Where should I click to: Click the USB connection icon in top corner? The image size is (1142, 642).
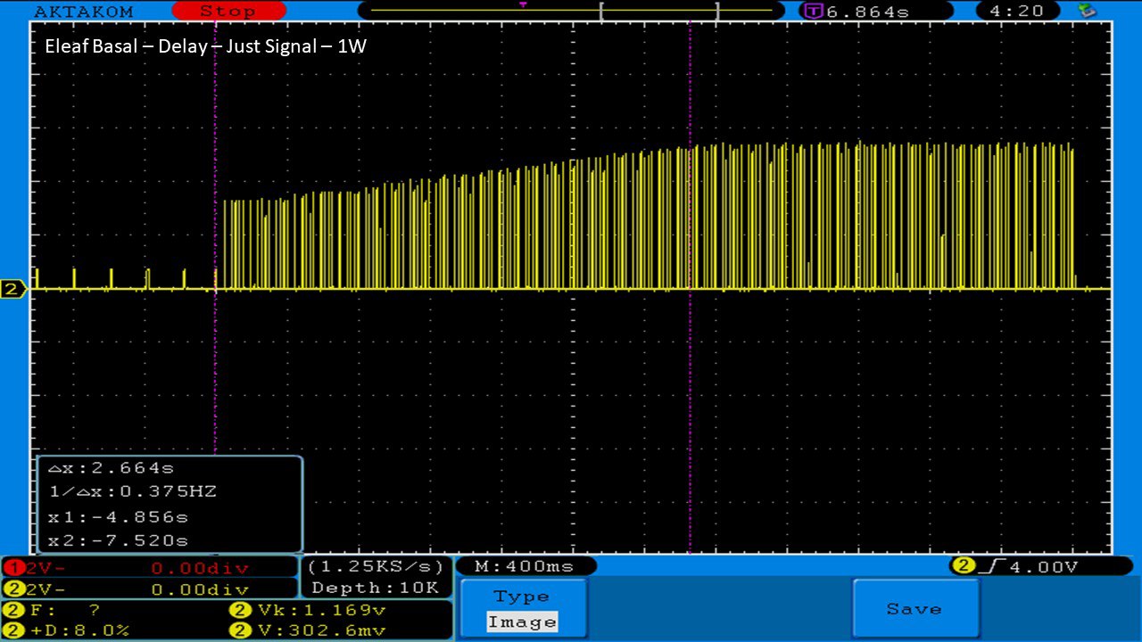pos(1088,11)
